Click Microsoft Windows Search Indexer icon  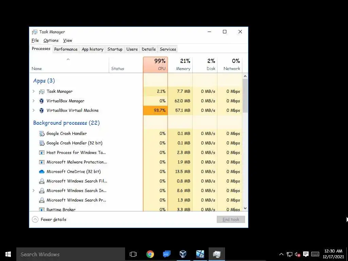42,191
